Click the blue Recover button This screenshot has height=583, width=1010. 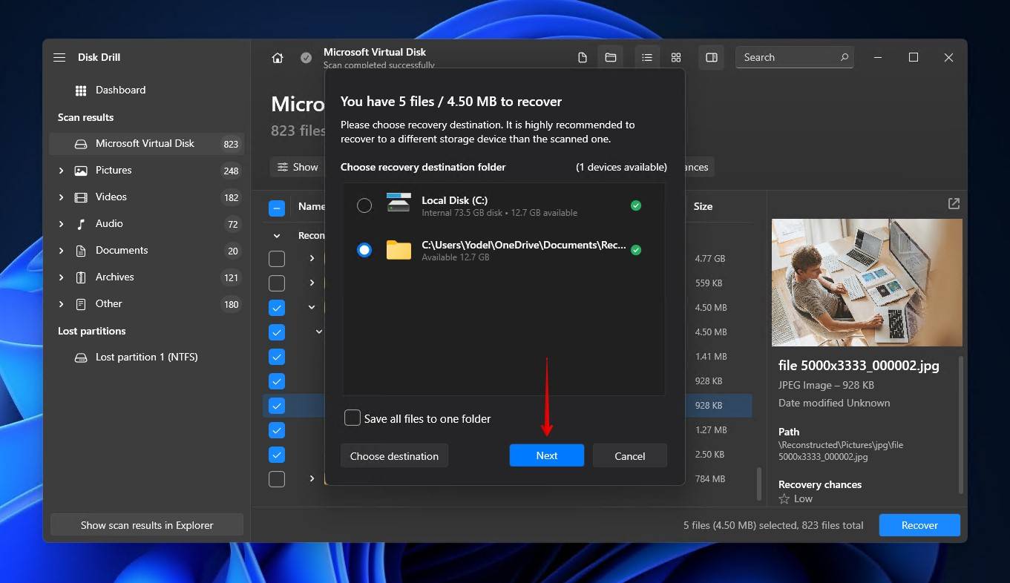coord(919,525)
